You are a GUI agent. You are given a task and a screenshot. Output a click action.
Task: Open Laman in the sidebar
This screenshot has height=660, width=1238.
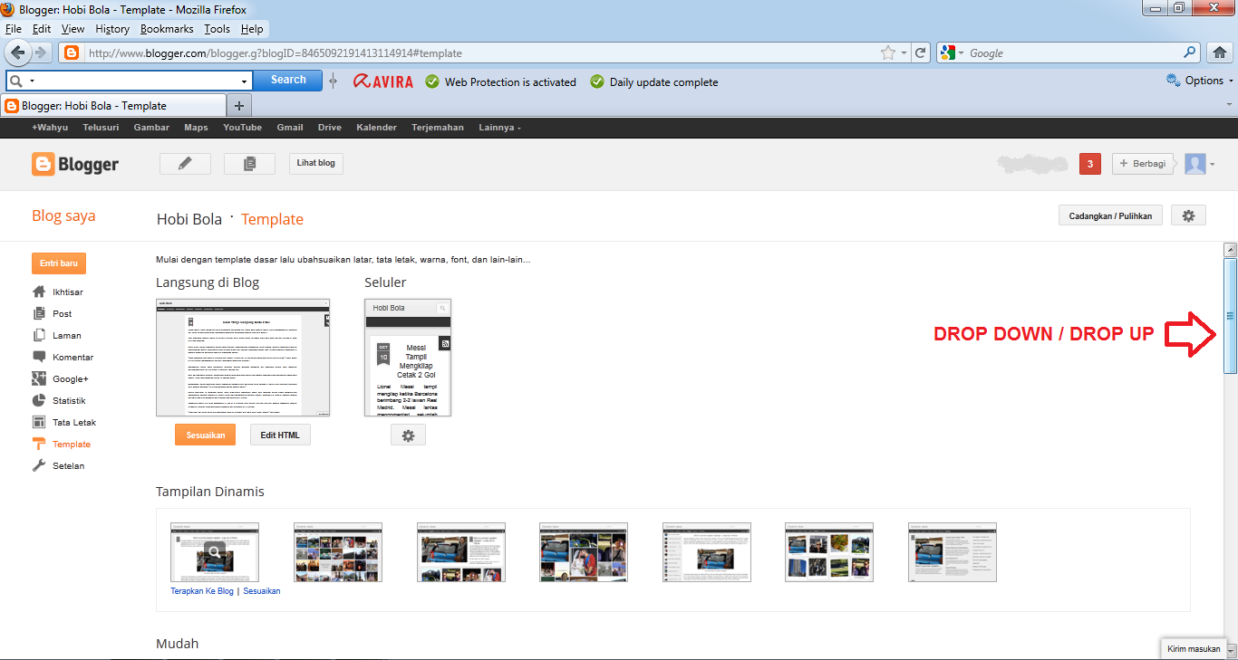[x=66, y=335]
